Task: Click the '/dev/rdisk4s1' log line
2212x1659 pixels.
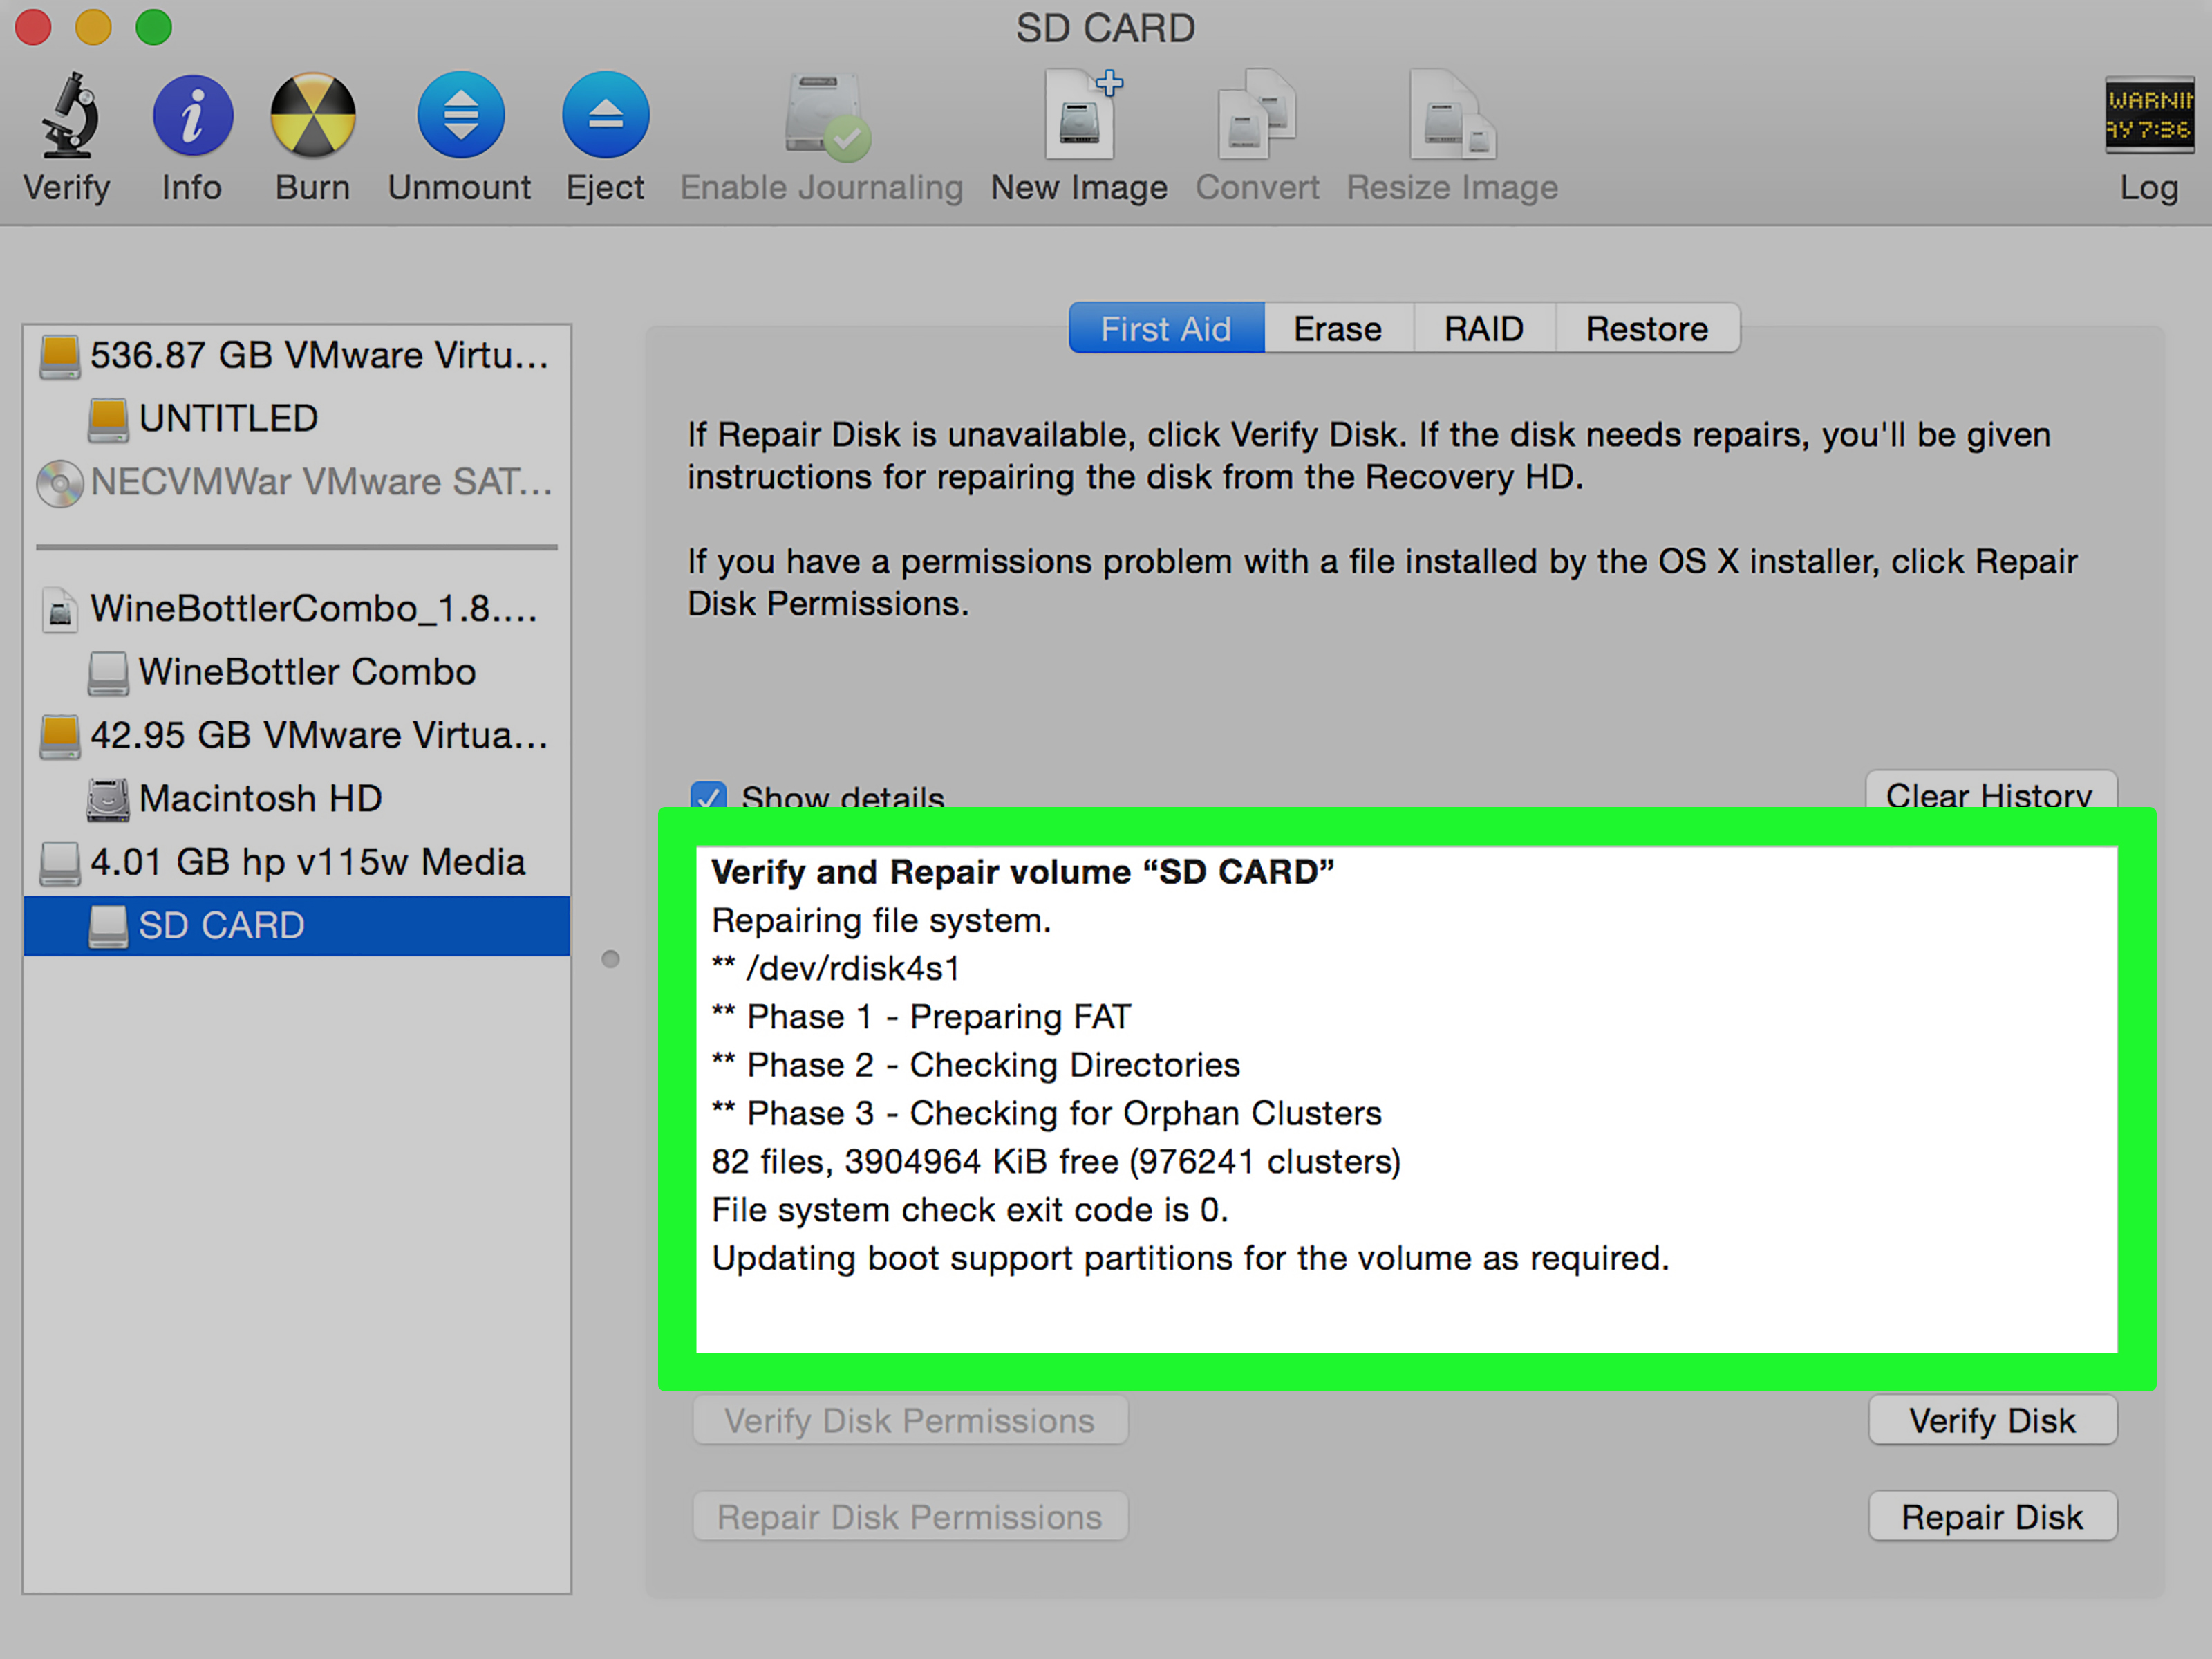Action: (836, 969)
